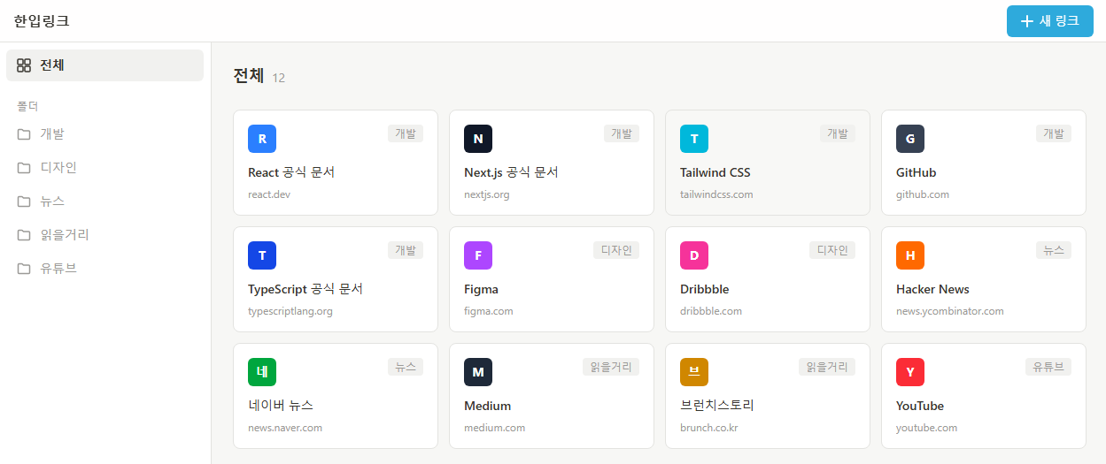Click the folder icon beside 읽을거리
The image size is (1106, 464).
(24, 235)
